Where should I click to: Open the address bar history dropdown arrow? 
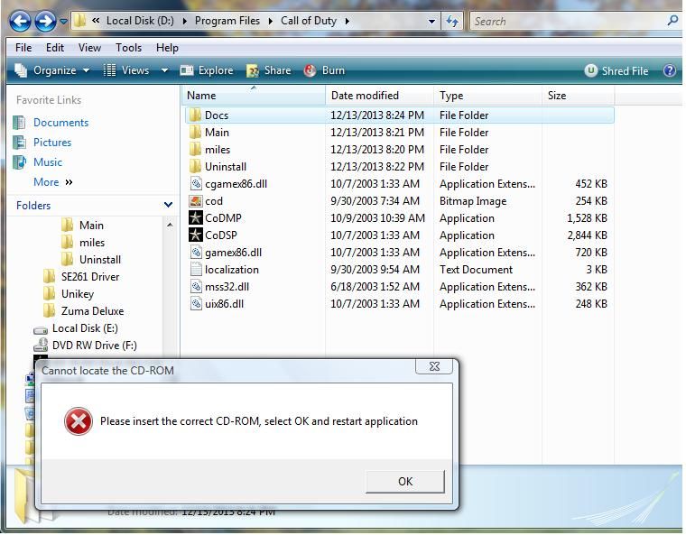click(x=431, y=21)
